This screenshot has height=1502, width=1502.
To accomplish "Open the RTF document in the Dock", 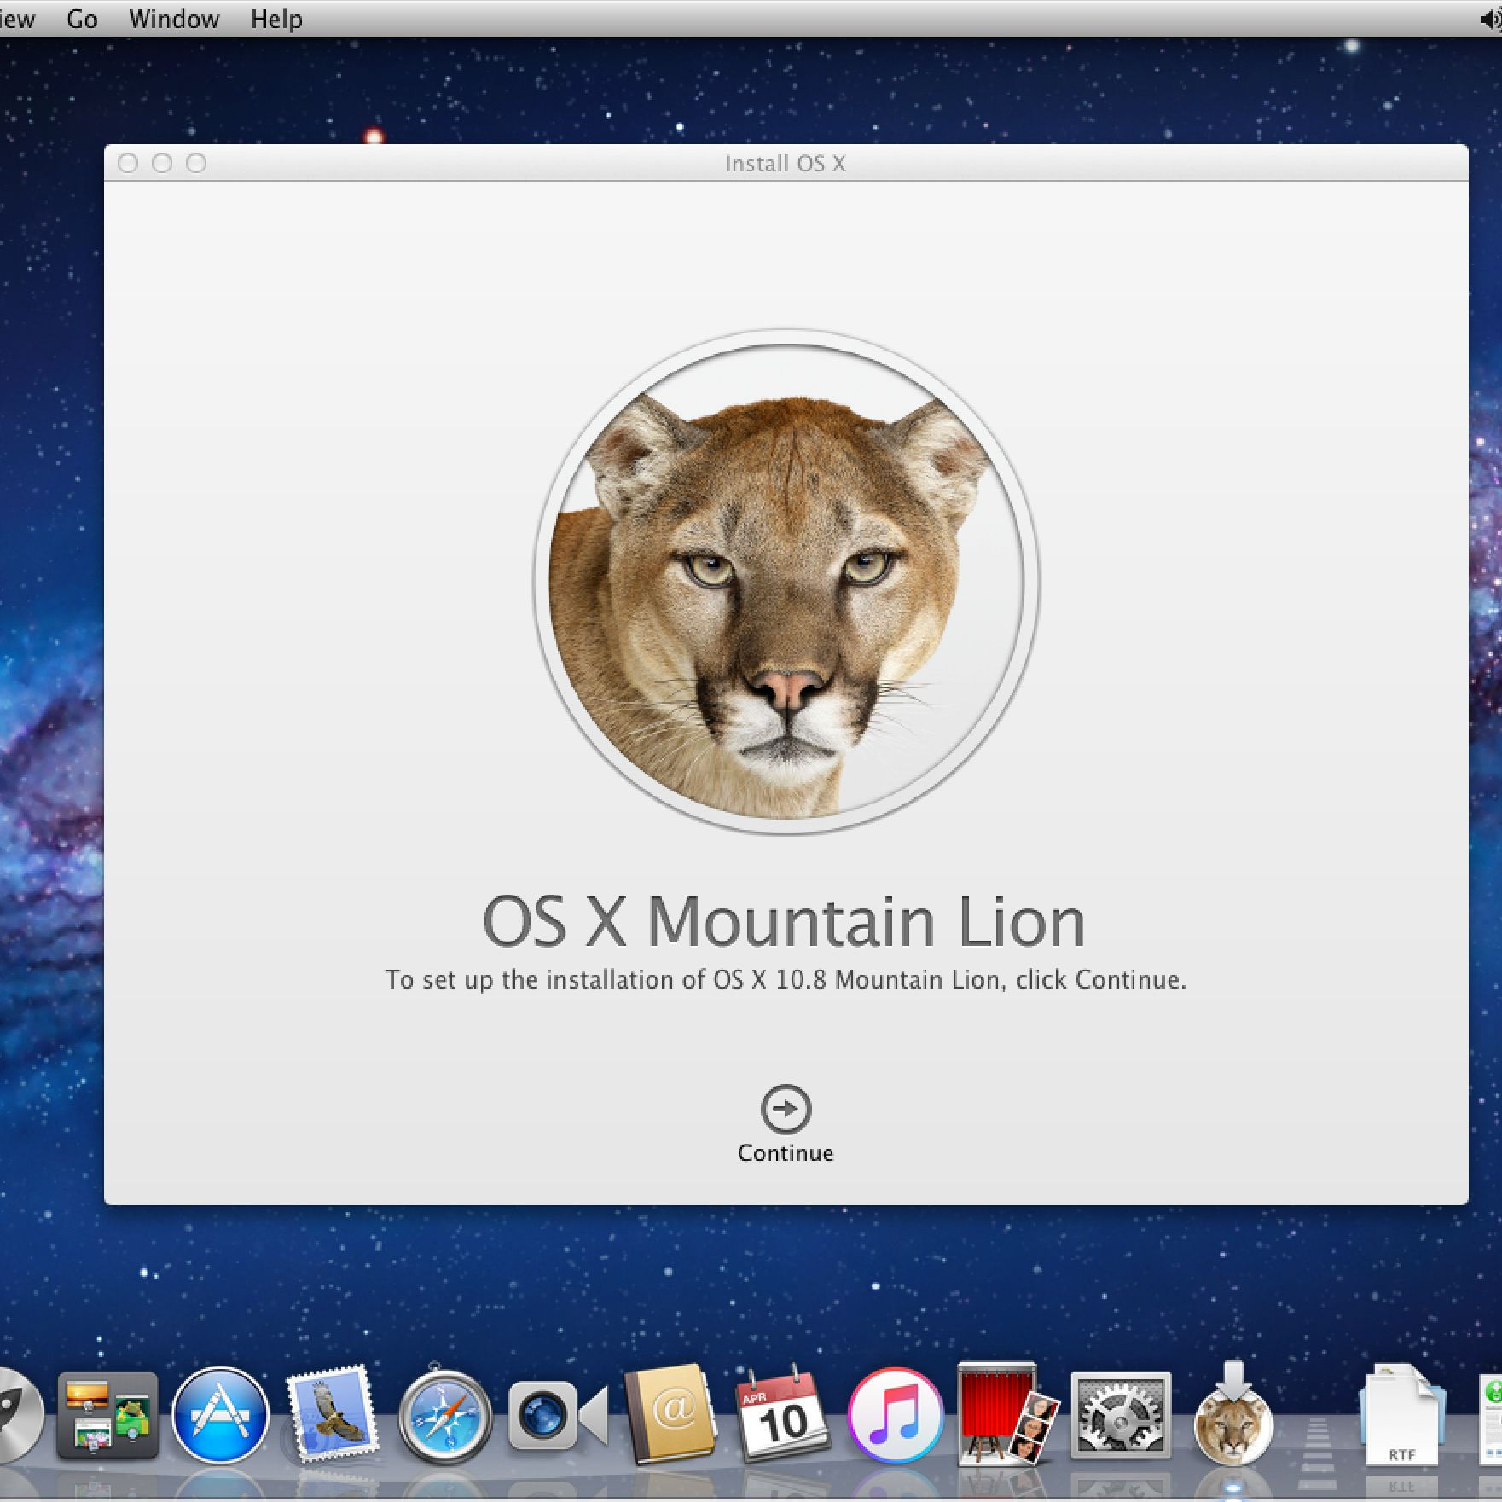I will tap(1402, 1415).
